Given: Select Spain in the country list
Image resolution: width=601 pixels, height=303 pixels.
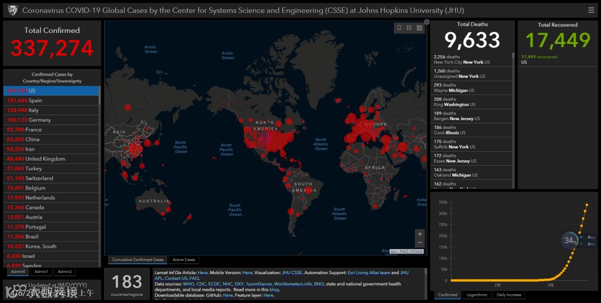Looking at the screenshot, I should point(51,101).
